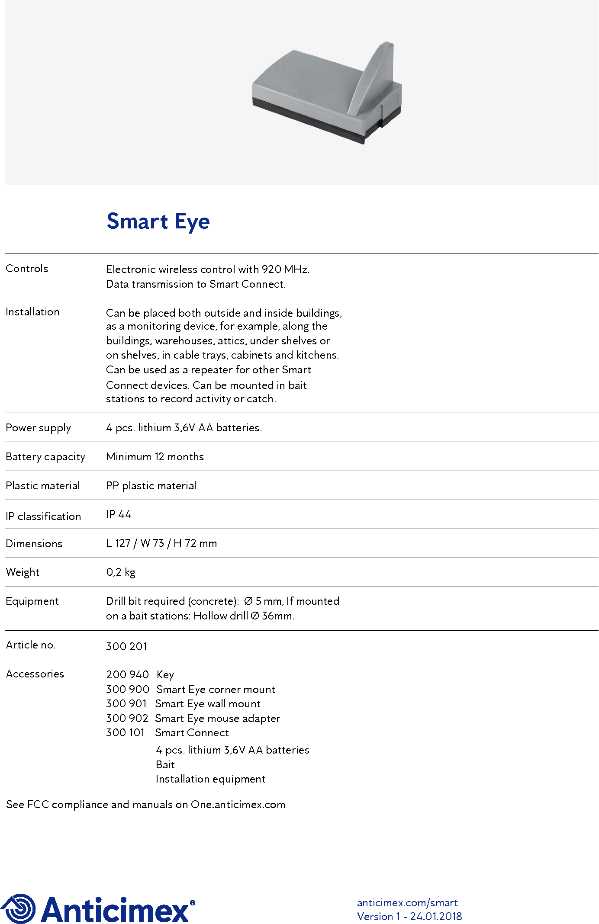Click '300 902 Smart Eye mouse adapter'

pos(193,718)
